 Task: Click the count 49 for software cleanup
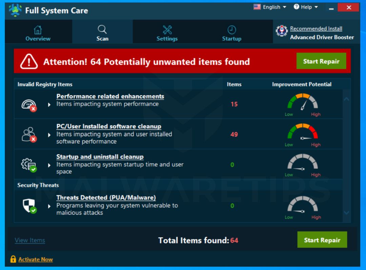(234, 134)
